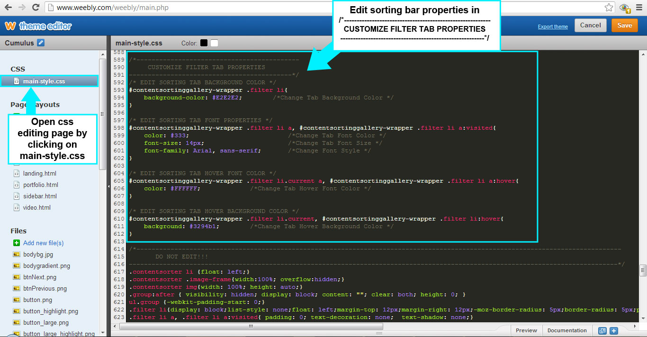
Task: Click the Files section heading
Action: coord(18,231)
